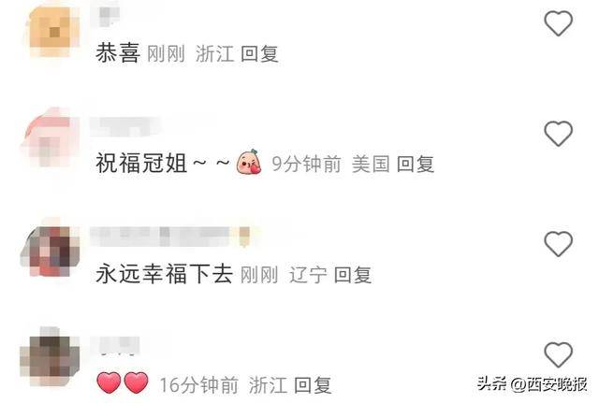This screenshot has height=403, width=599.
Task: Reply to '永远幸福下去' comment from 辽宁
Action: [x=353, y=275]
